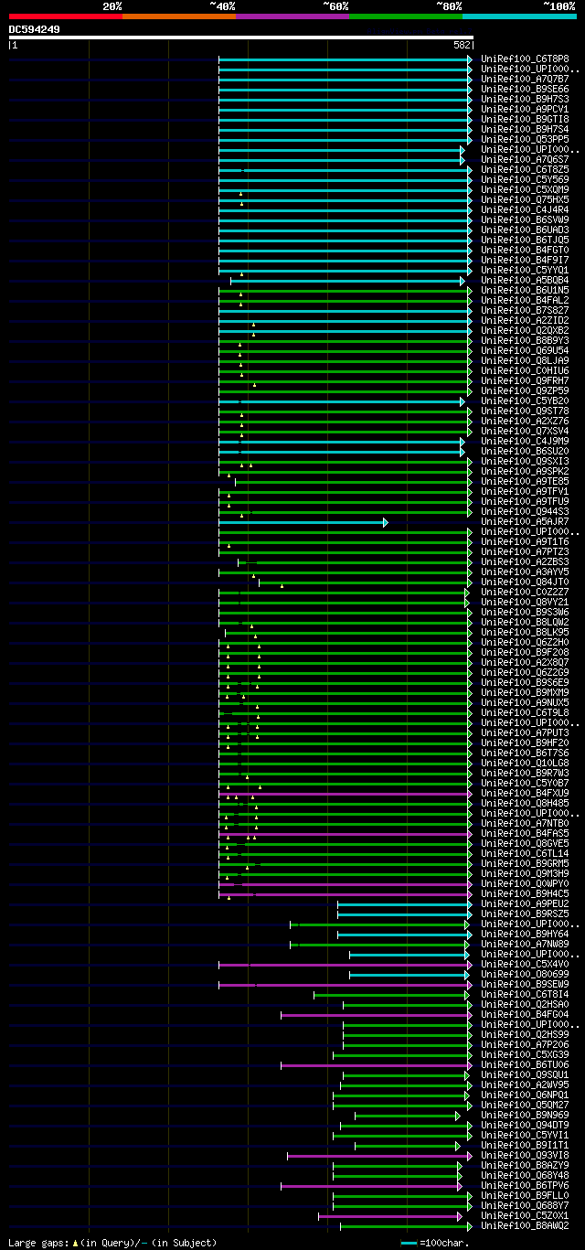Select the UniRef100_C5Z0X1 label
Viewport: 585px width, 1250px height.
tap(525, 1215)
